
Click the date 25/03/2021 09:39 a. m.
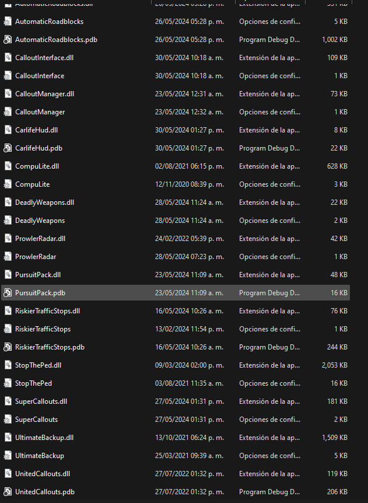click(x=190, y=456)
